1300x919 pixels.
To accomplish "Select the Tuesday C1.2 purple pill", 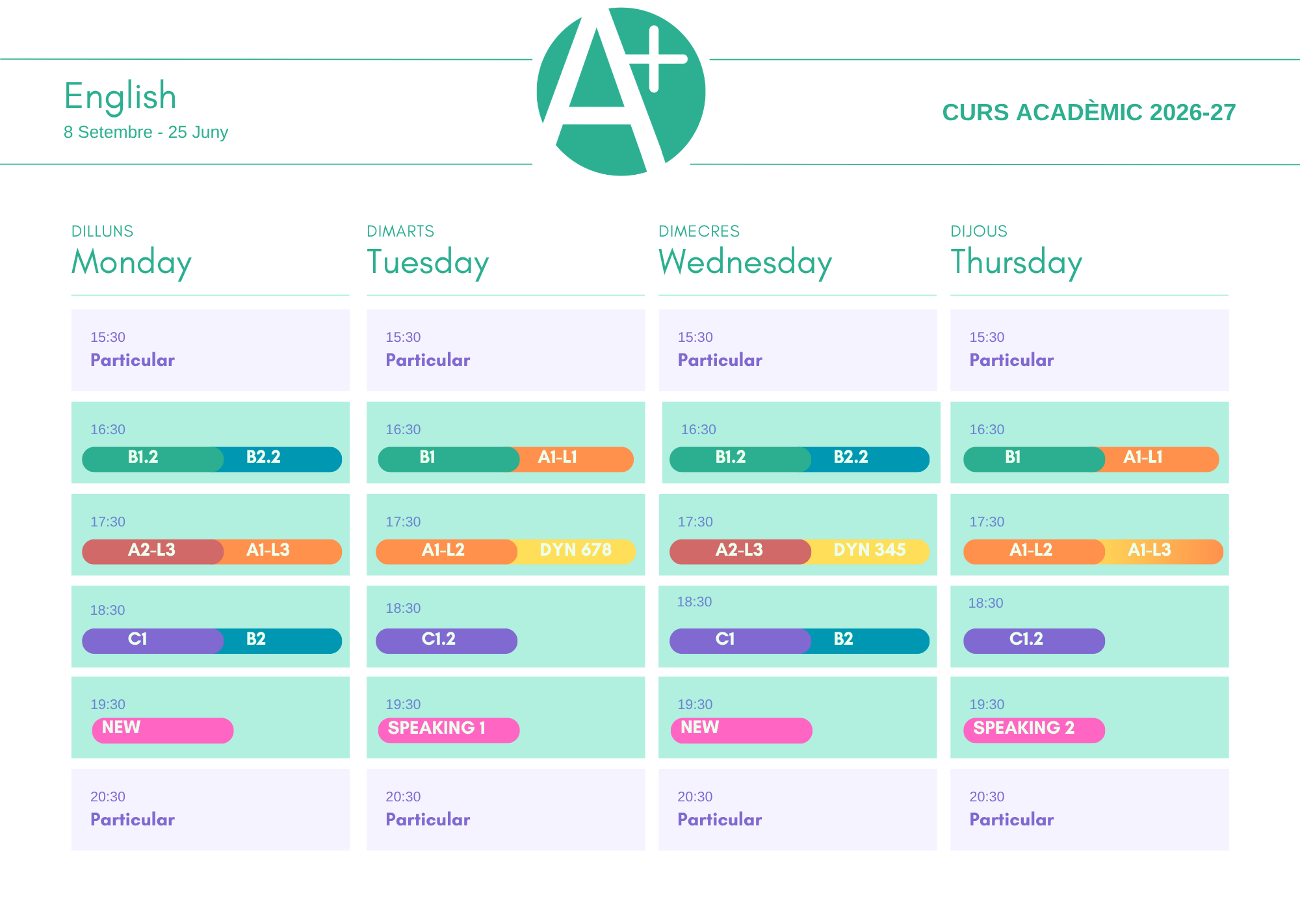I will pos(447,641).
